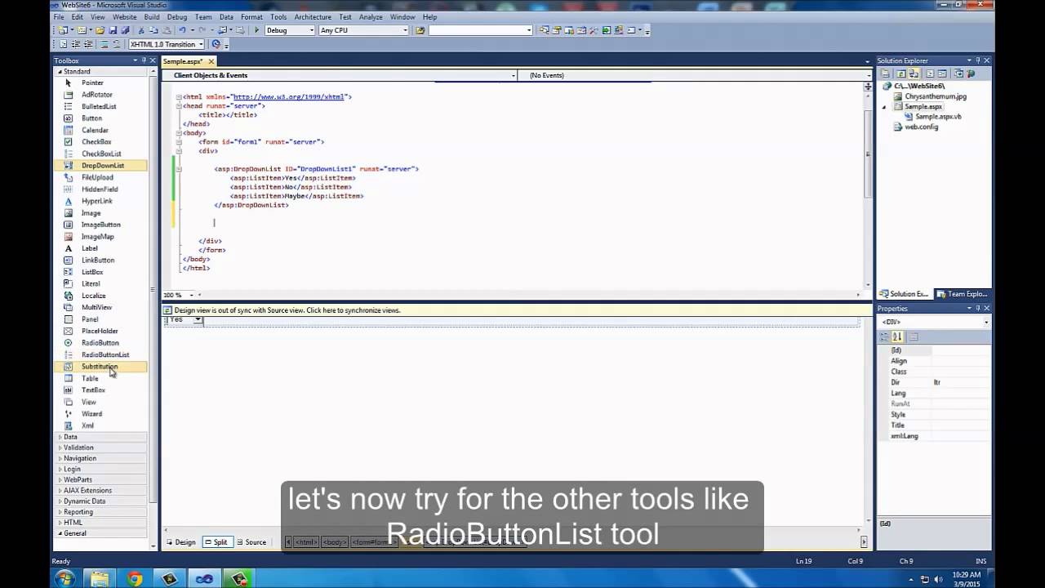Open the Architecture menu
Screen dimensions: 1045x588
312,16
